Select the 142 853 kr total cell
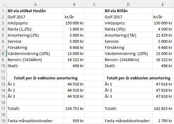 (x=163, y=108)
